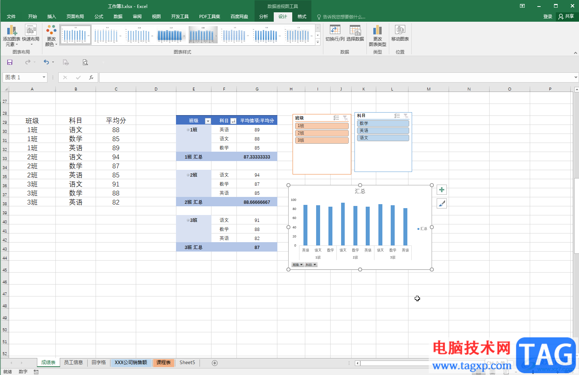Clear filter on 班级 slicer
This screenshot has width=579, height=375.
(345, 118)
